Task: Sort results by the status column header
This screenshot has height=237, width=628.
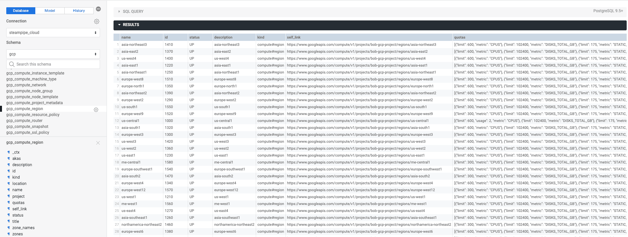Action: 200,37
